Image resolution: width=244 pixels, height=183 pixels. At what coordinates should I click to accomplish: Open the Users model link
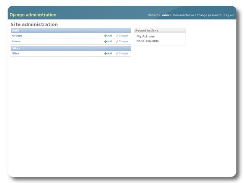tap(16, 41)
